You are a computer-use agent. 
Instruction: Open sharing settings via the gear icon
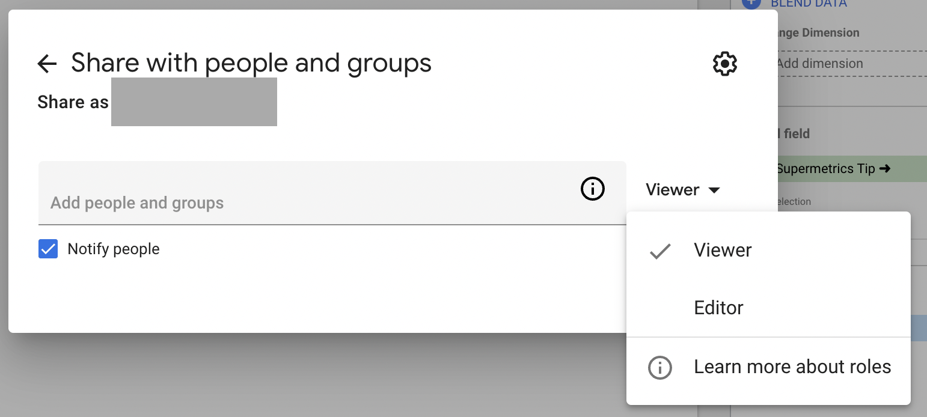coord(724,63)
